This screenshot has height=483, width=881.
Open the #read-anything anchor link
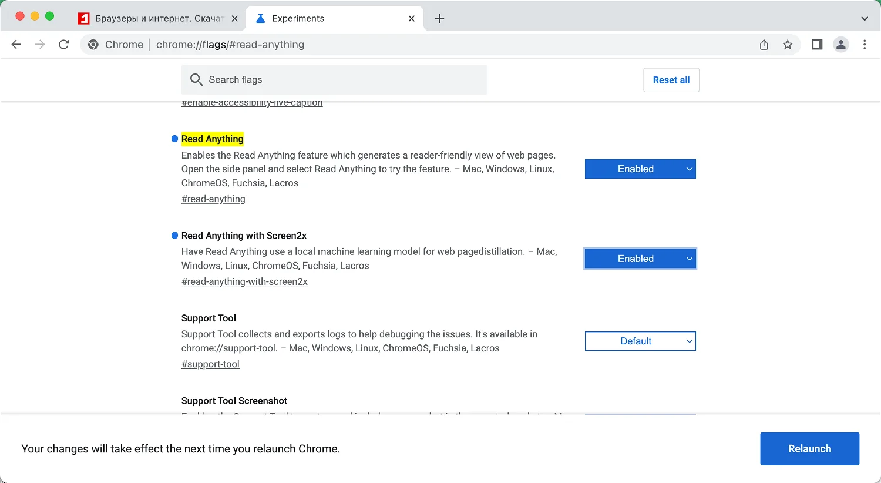(x=213, y=199)
